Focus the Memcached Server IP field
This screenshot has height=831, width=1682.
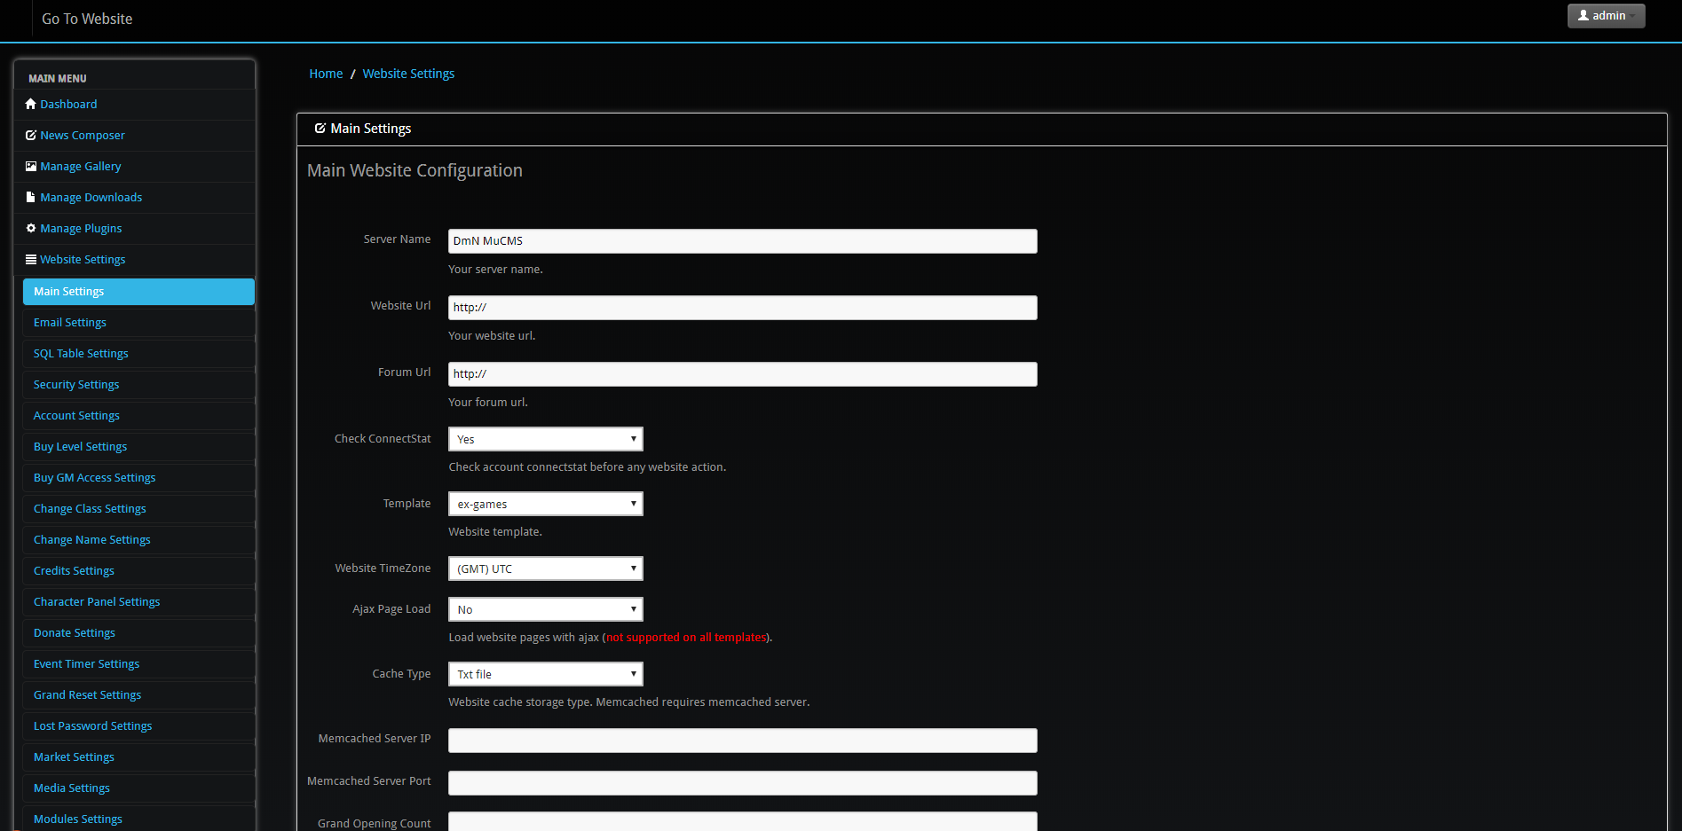point(742,741)
